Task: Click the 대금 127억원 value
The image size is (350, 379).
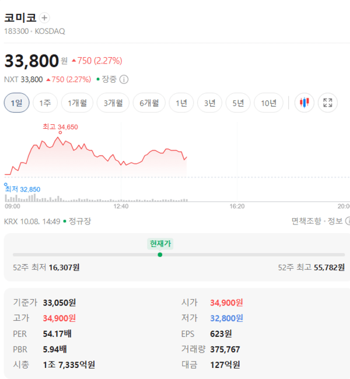Action: coord(225,365)
